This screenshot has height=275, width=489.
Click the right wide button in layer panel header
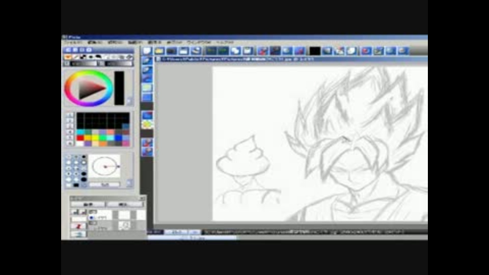124,204
